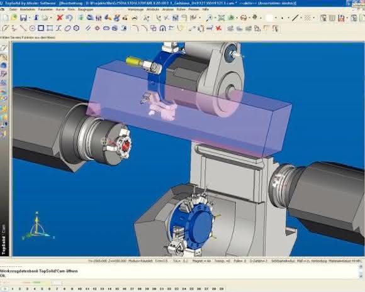Toggle layer 0 in the bottom layer bar
The height and width of the screenshot is (292, 365).
(5, 289)
